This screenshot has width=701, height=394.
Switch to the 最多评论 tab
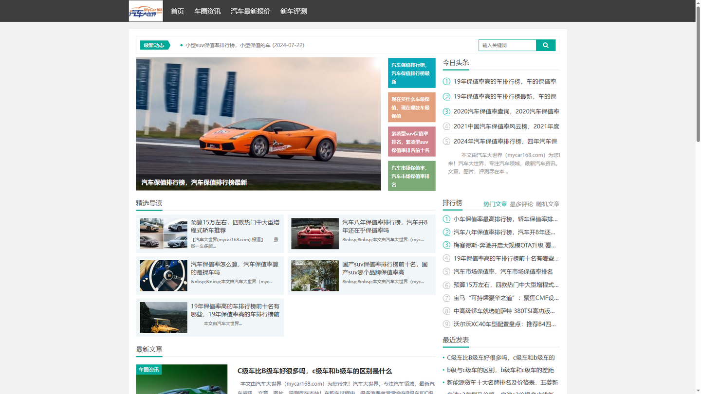click(x=521, y=204)
